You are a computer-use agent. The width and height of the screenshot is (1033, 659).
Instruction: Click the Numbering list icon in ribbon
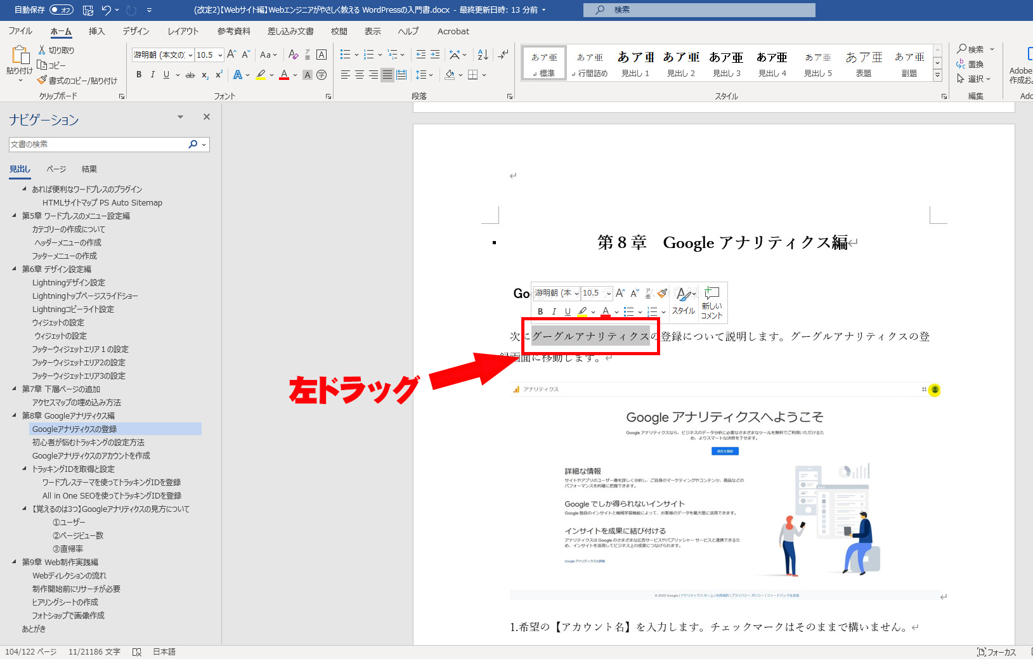click(x=369, y=55)
